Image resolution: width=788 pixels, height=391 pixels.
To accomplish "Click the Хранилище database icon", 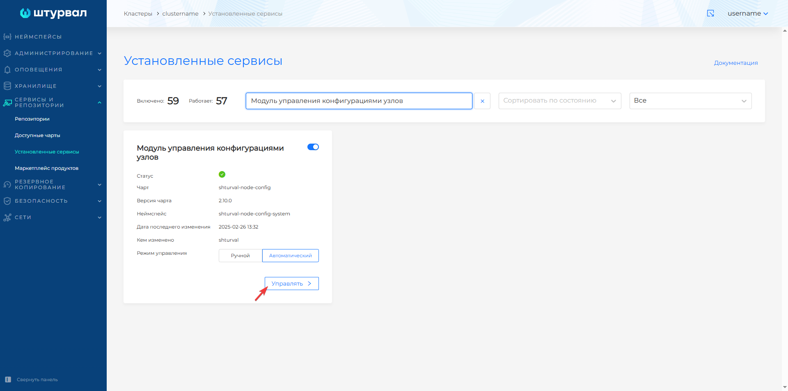I will coord(7,86).
